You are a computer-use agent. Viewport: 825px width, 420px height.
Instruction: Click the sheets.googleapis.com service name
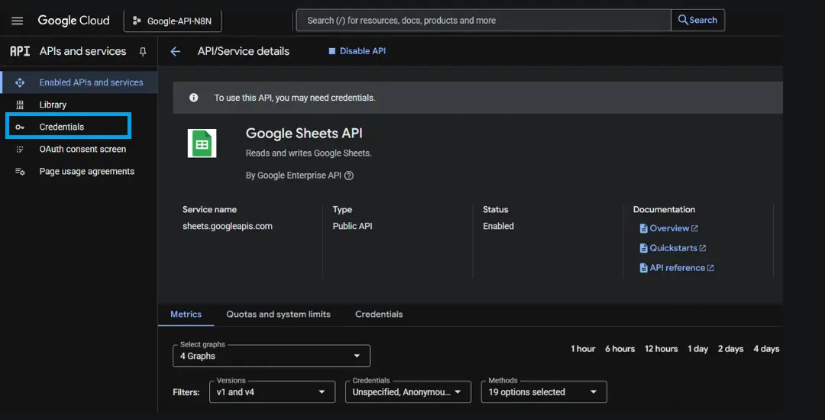coord(228,227)
